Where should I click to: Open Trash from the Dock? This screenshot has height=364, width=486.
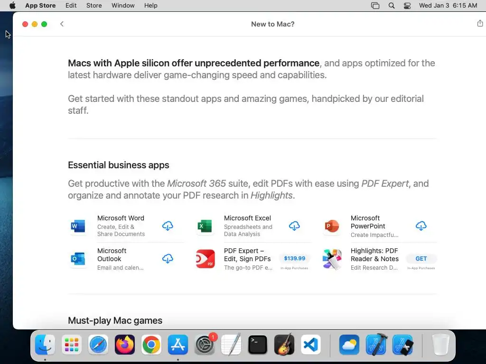(440, 345)
